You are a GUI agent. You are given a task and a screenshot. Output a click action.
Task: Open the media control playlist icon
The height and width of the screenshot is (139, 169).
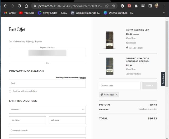pyautogui.click(x=143, y=6)
